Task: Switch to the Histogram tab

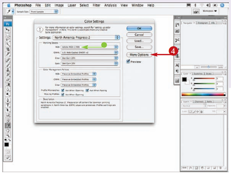Action: pos(203,23)
